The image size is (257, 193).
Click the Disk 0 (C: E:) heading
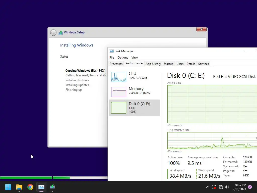[x=186, y=75]
